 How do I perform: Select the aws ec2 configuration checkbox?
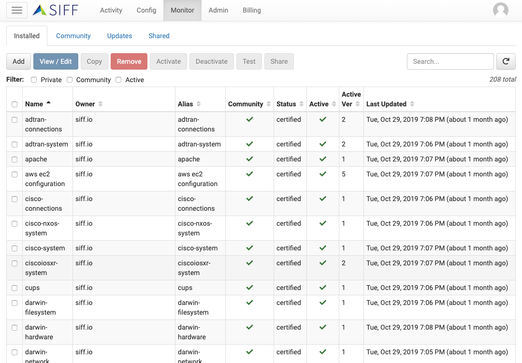point(14,174)
